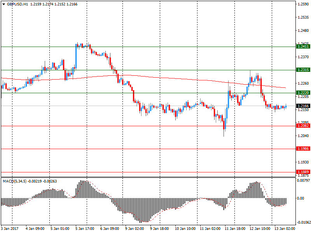Select the 1.2315 green resistance level label
This screenshot has width=311, height=233.
click(x=303, y=70)
